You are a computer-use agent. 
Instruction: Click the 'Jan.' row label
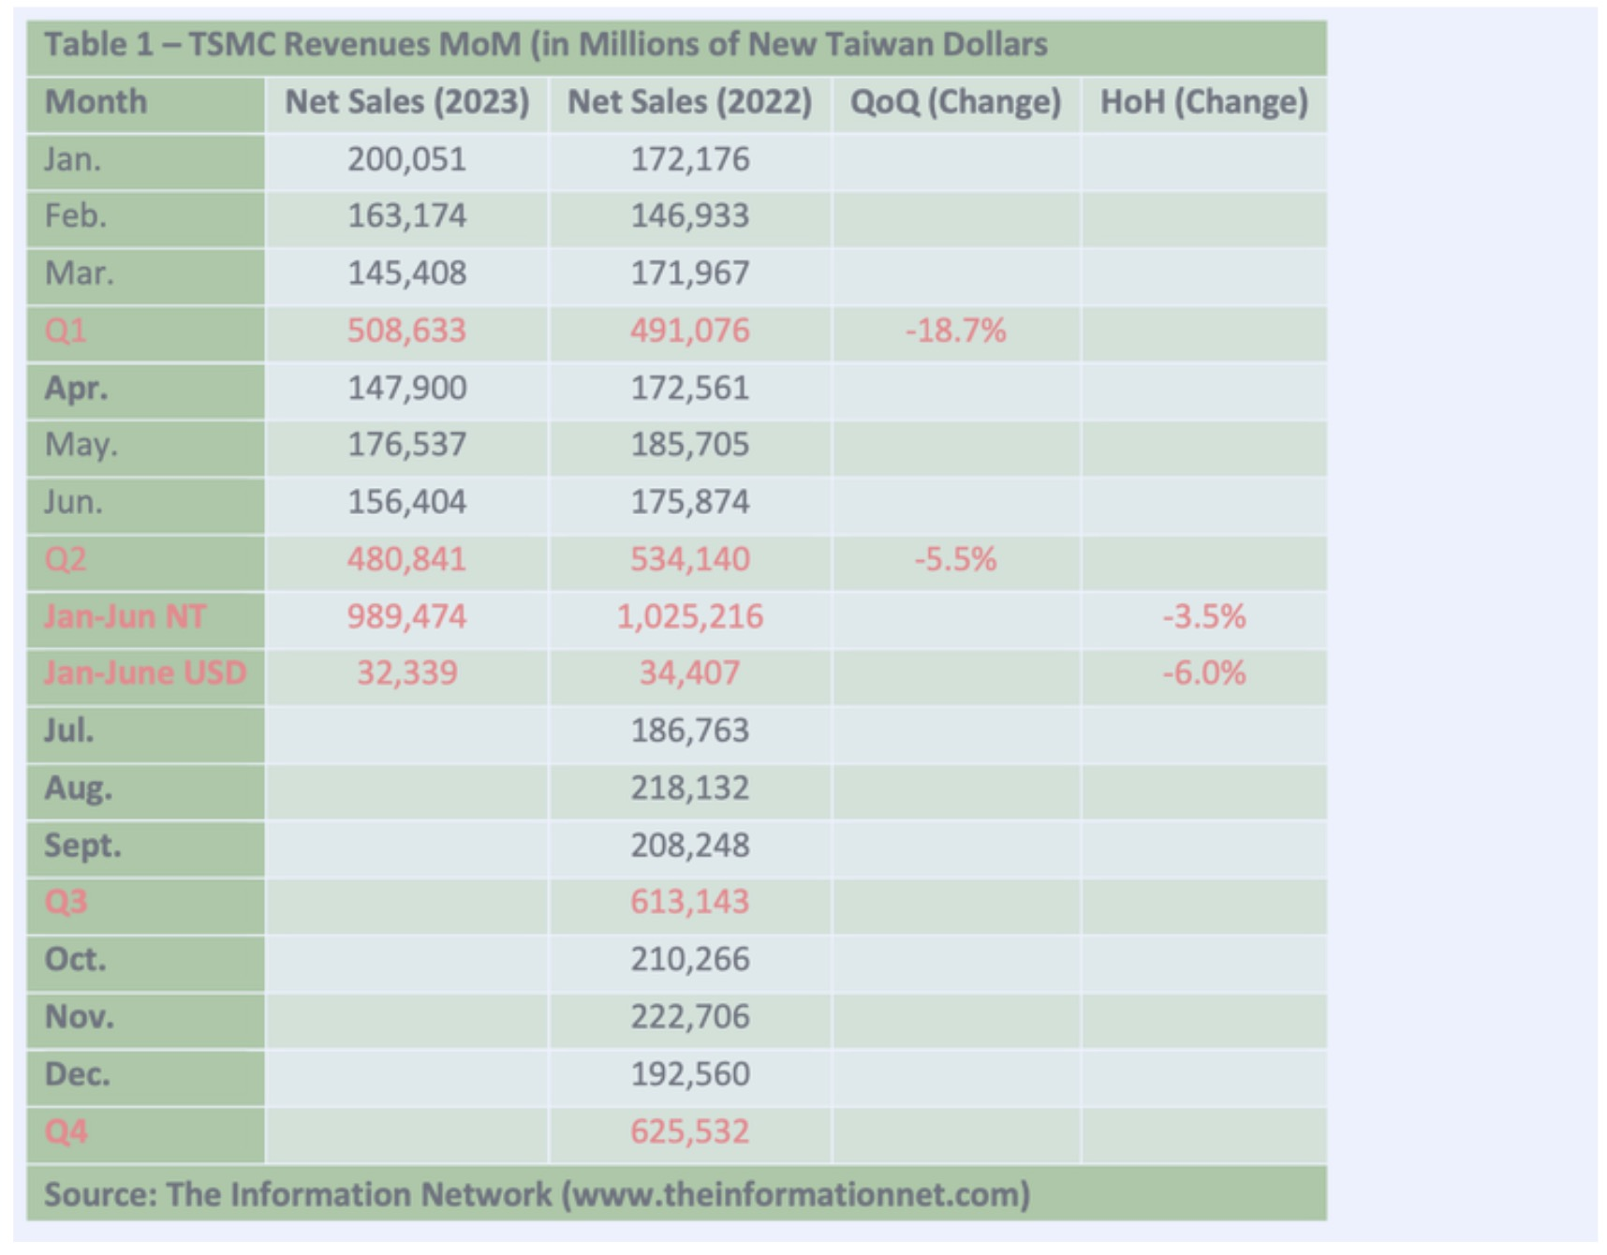(72, 158)
